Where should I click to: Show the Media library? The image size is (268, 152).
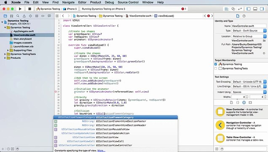(250, 103)
